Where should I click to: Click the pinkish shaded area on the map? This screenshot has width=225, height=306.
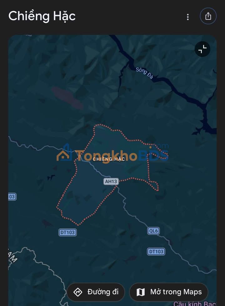(x=67, y=98)
